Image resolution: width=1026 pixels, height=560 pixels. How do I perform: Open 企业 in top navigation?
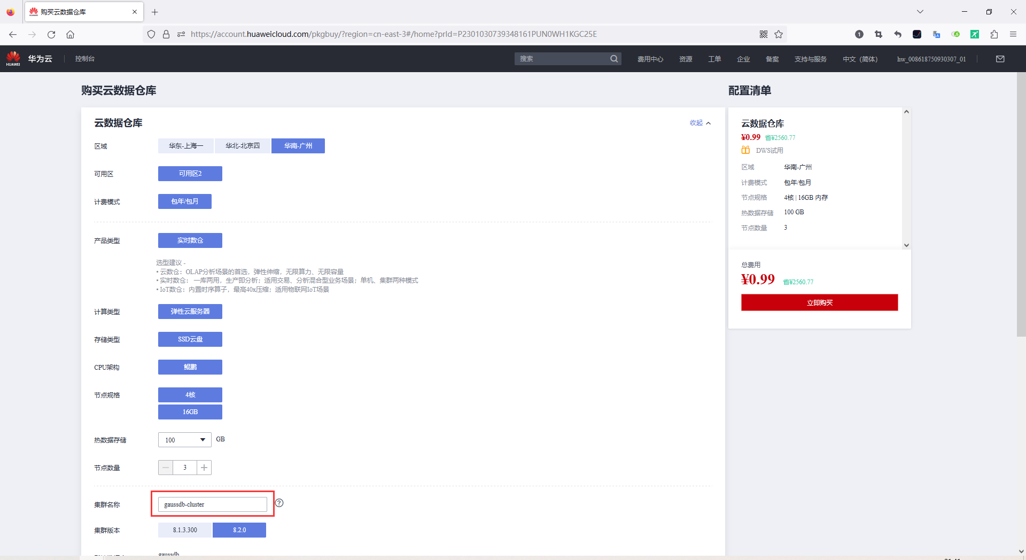[743, 59]
